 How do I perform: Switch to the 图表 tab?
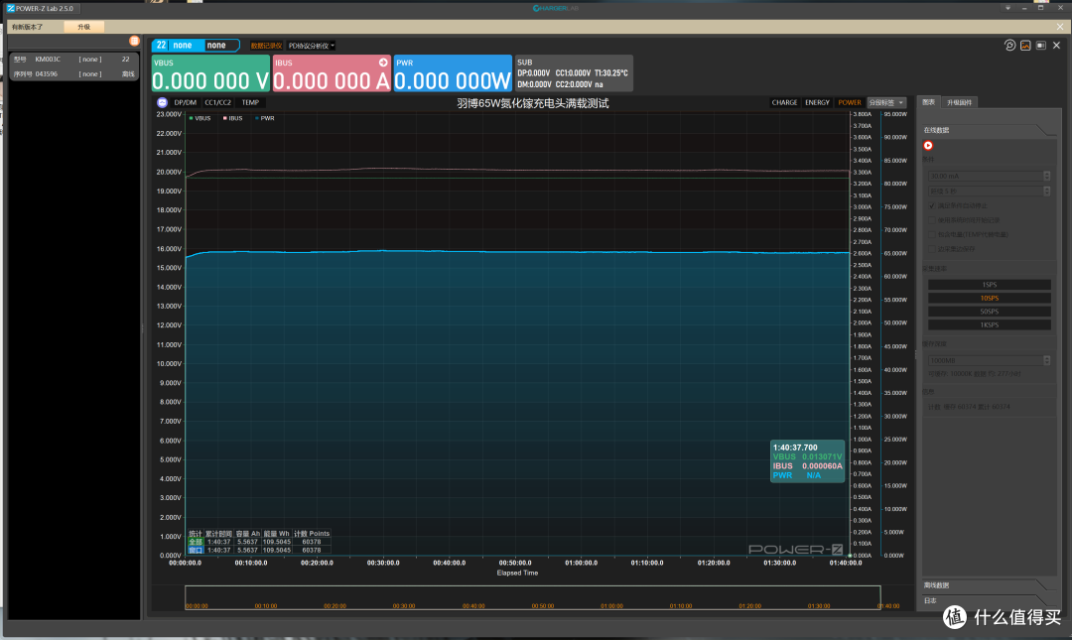coord(928,102)
